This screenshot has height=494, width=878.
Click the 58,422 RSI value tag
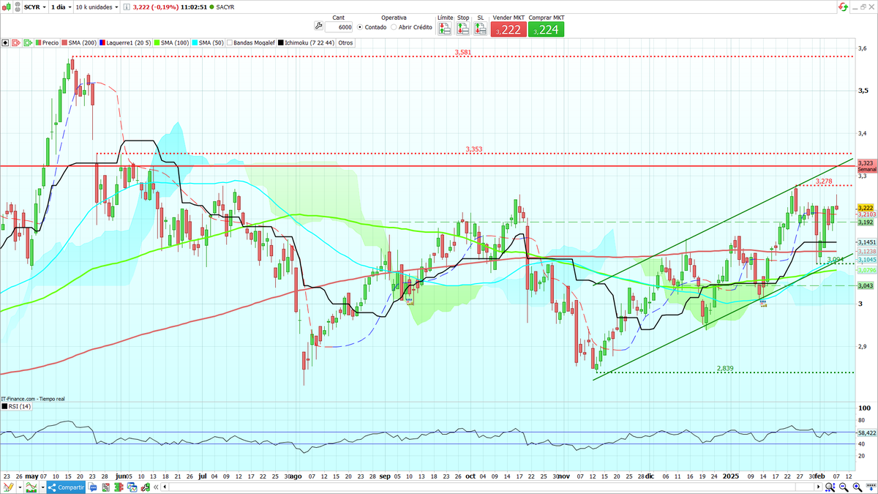click(x=866, y=433)
